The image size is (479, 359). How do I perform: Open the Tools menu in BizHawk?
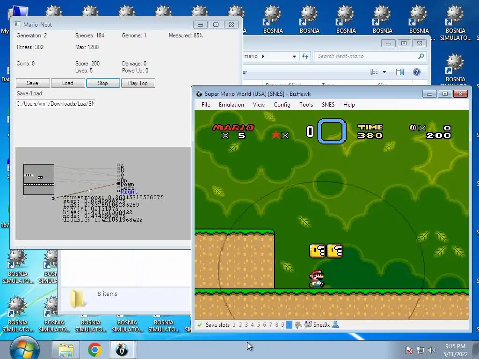(x=306, y=105)
